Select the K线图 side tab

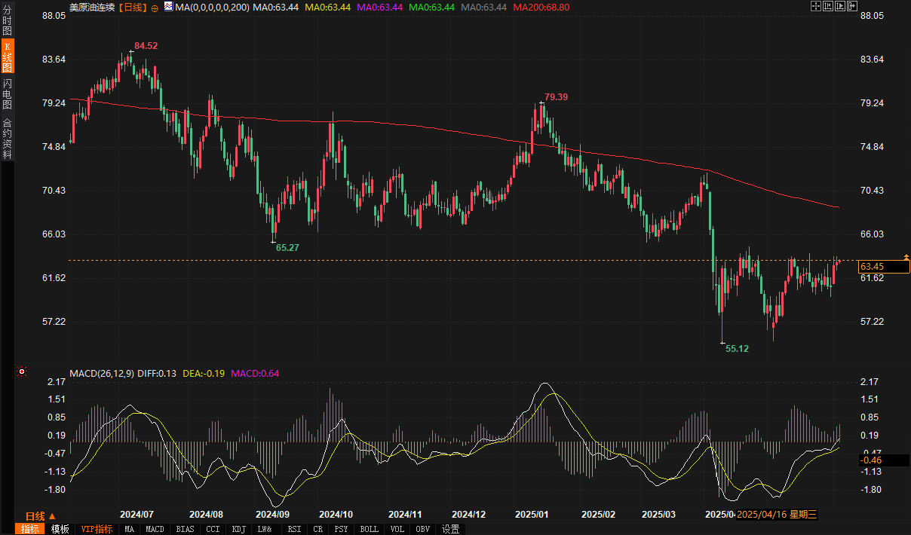click(7, 57)
